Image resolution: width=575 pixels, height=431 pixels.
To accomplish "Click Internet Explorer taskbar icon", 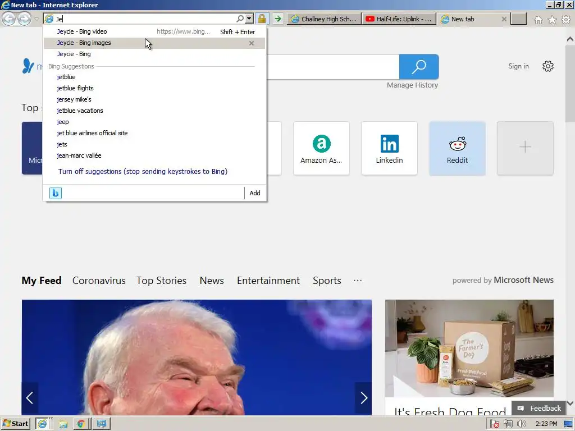I will pos(43,424).
